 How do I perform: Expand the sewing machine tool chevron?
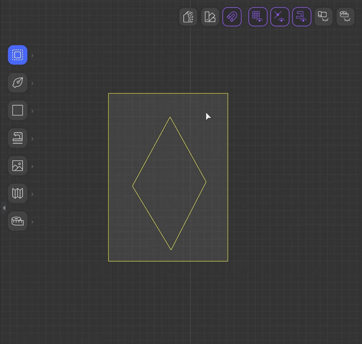tap(33, 139)
